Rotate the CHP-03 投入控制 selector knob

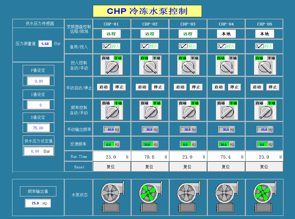[x=188, y=67]
